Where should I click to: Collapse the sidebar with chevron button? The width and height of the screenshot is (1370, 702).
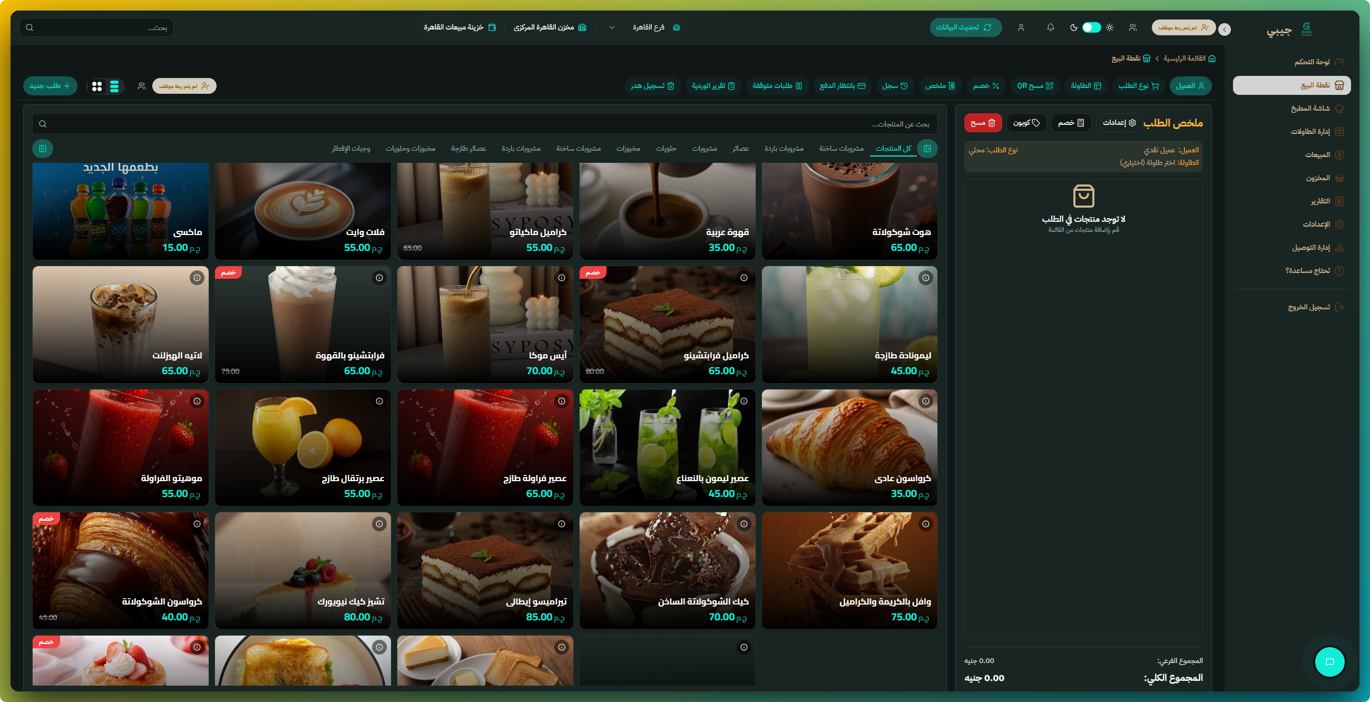click(1224, 30)
